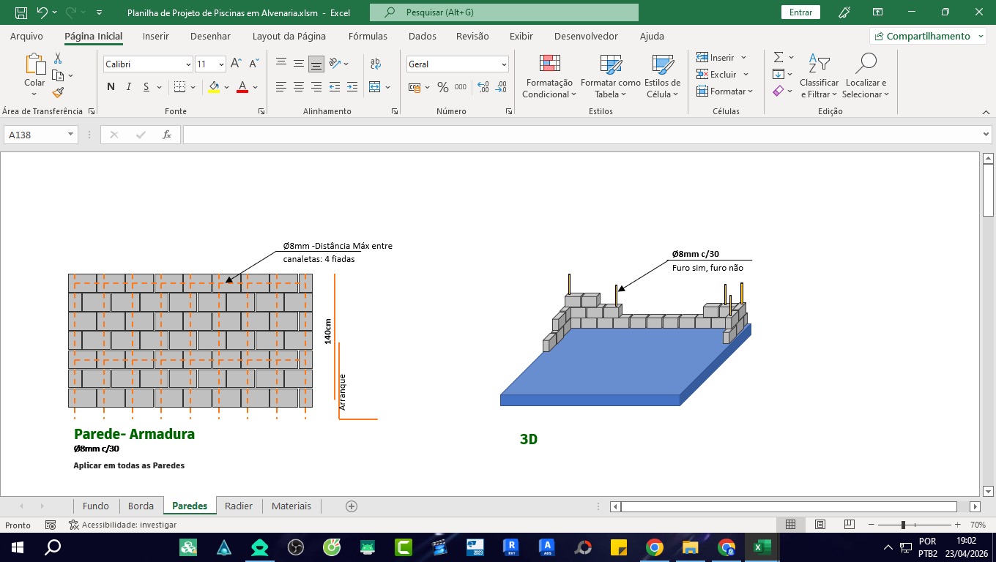Viewport: 996px width, 562px height.
Task: Open Excel from the Windows taskbar
Action: click(x=762, y=547)
